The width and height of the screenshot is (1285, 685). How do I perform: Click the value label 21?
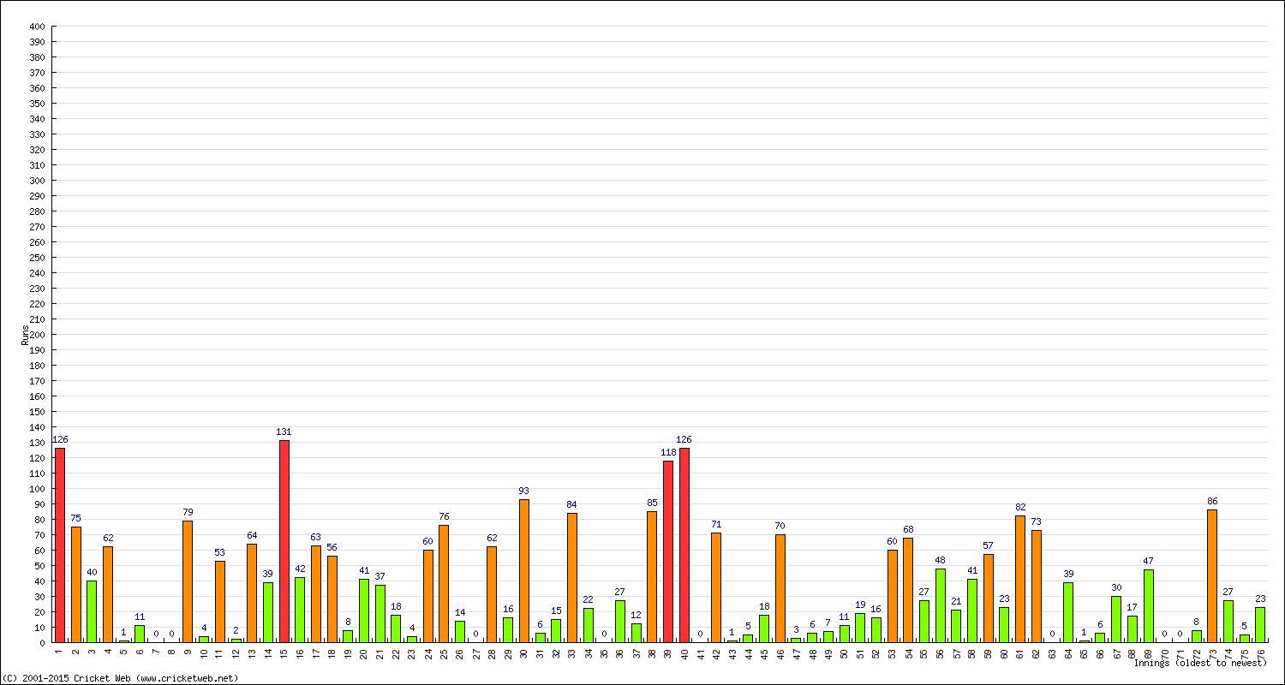956,600
